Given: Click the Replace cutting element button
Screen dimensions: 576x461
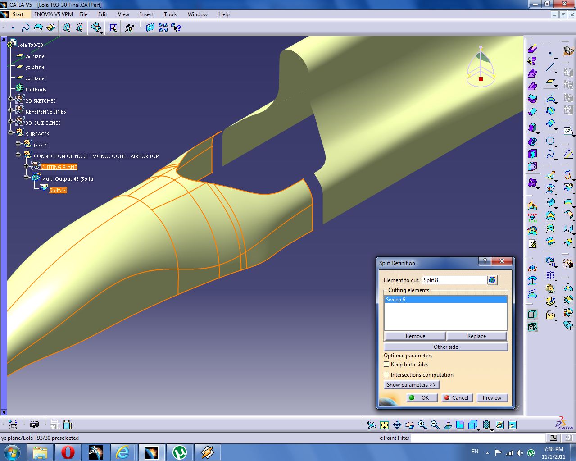Looking at the screenshot, I should pos(476,336).
